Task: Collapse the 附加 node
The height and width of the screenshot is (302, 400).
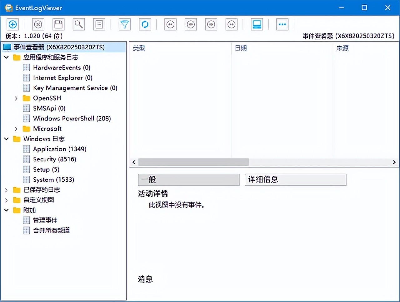Action: (x=6, y=210)
